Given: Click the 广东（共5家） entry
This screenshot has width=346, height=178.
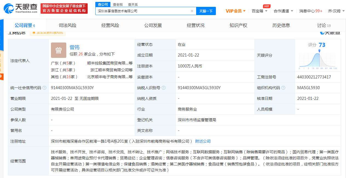Looking at the screenshot, I should (63, 63).
